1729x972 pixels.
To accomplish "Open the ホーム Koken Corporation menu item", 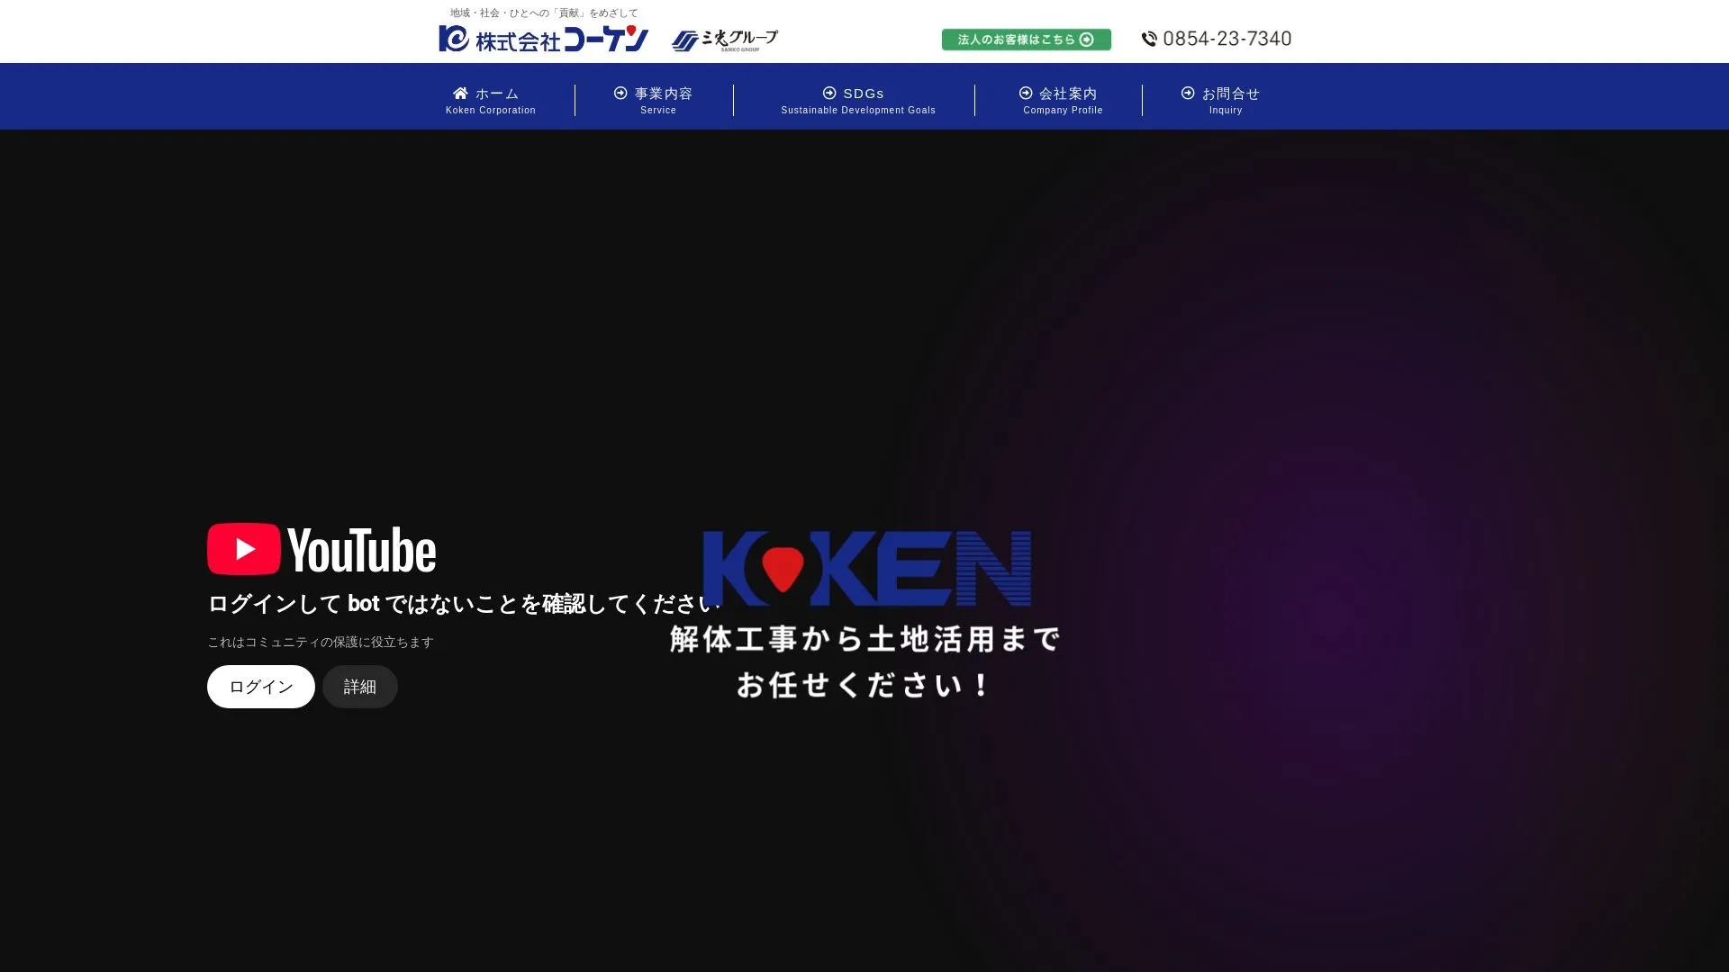I will point(491,100).
